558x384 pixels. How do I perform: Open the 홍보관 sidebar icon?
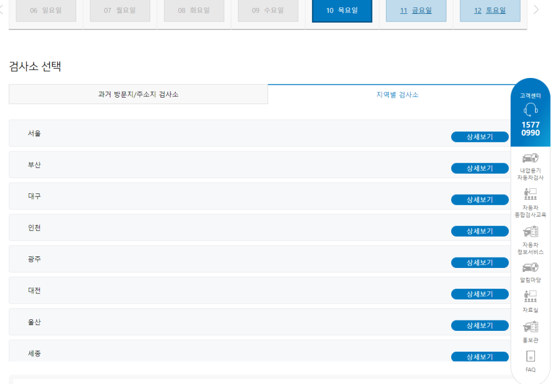pos(530,327)
